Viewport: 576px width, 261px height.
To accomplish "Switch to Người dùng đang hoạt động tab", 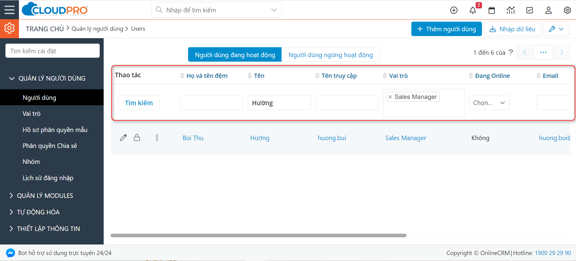I will (235, 55).
